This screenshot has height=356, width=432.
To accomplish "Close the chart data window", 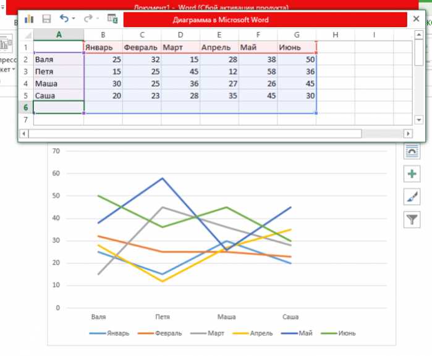I will coord(416,19).
